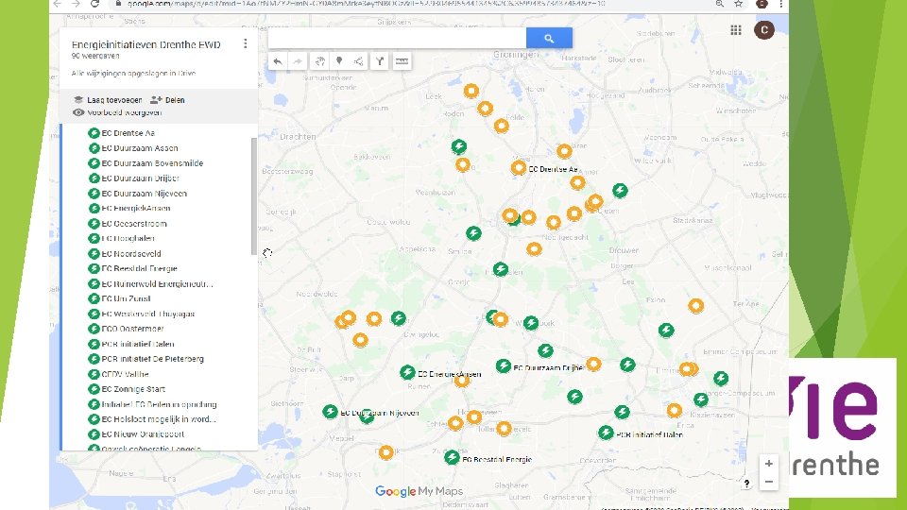Zoom in the map with plus button
This screenshot has height=510, width=907.
769,464
